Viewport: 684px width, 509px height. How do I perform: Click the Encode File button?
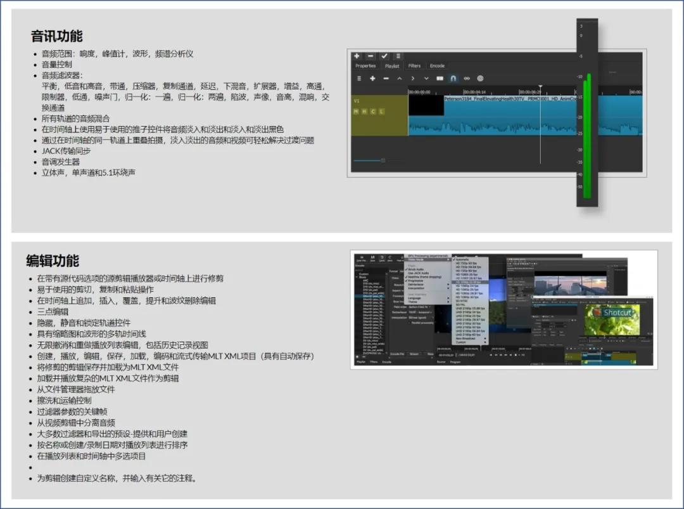[x=397, y=354]
